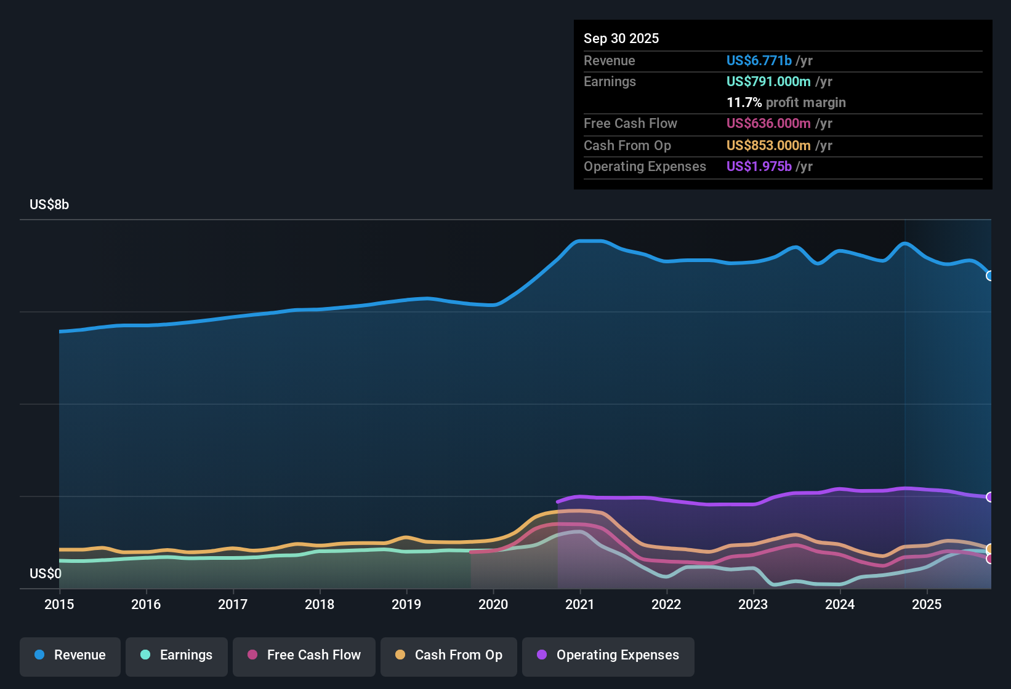
Task: Toggle the Operating Expenses series visibility
Action: (608, 655)
